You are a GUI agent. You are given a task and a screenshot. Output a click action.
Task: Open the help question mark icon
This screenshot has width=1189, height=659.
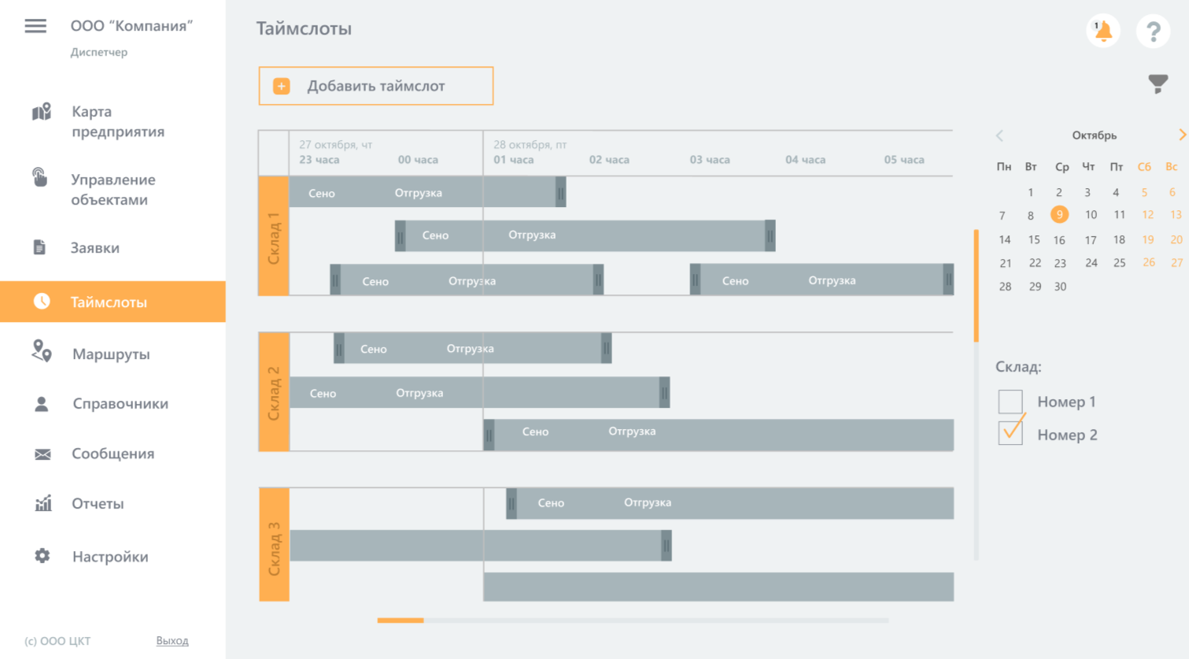click(x=1153, y=31)
